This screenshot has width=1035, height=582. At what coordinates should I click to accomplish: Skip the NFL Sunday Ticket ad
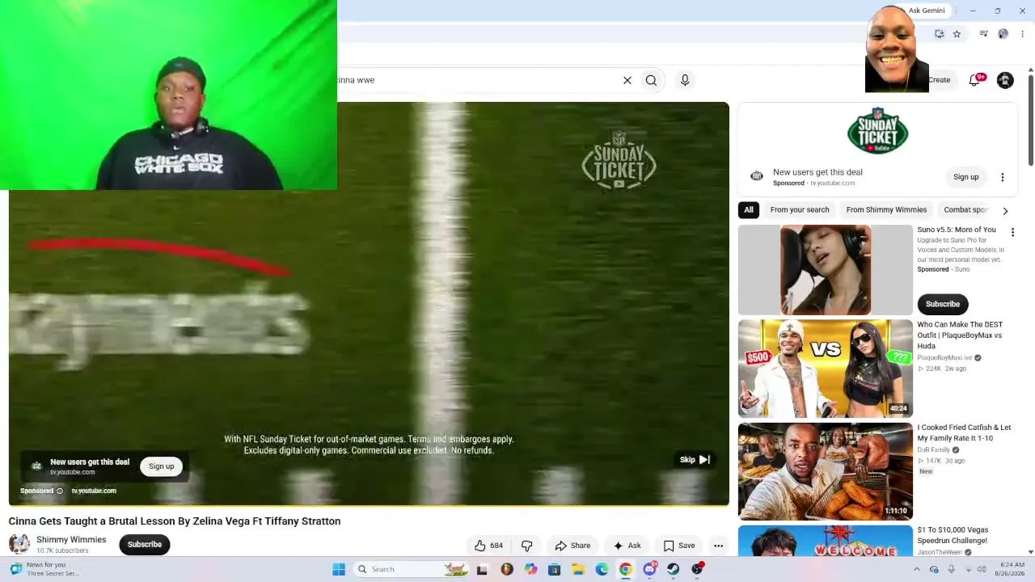click(695, 459)
